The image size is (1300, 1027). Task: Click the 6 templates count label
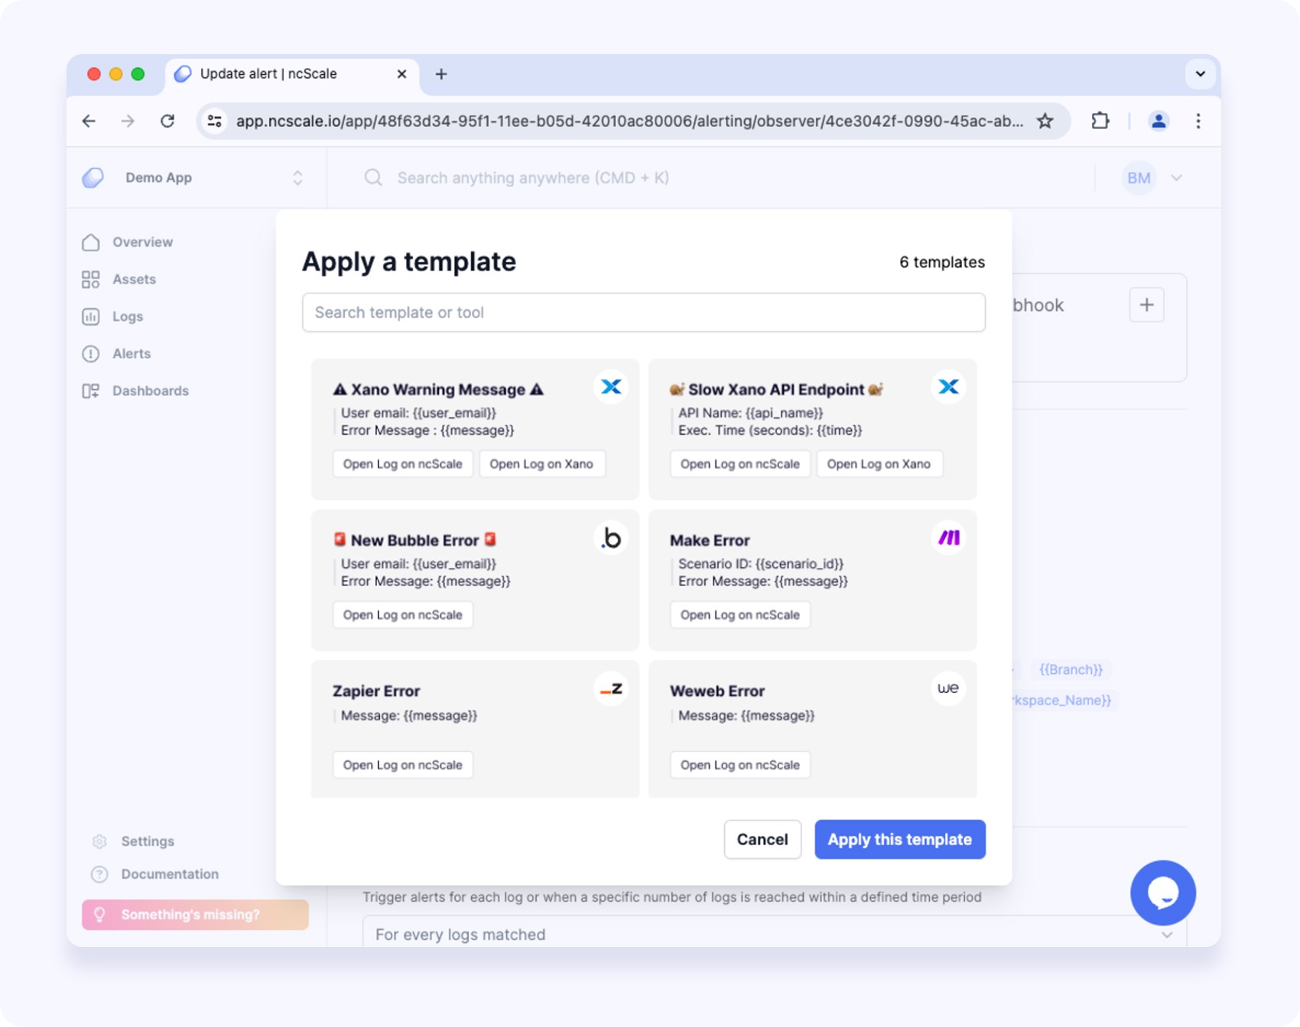click(942, 262)
